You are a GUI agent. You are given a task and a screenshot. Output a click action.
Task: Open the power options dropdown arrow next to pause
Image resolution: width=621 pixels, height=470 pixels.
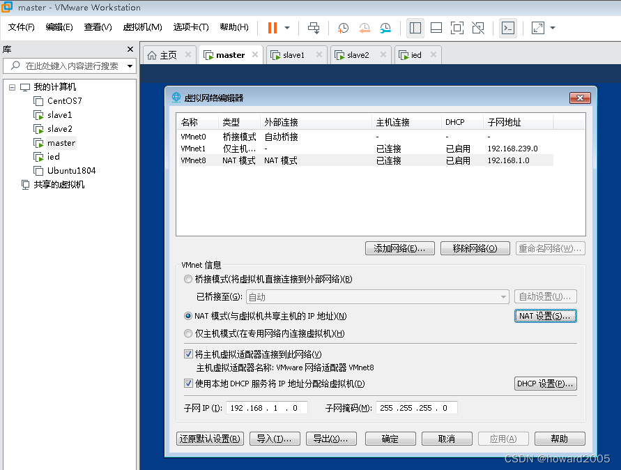click(x=287, y=28)
